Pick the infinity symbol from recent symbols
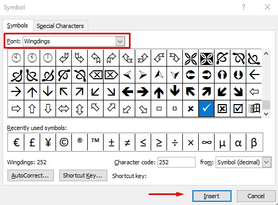The image size is (278, 205). point(206,142)
